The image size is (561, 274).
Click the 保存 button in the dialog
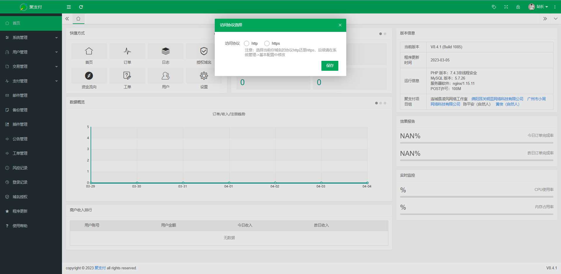(x=330, y=66)
